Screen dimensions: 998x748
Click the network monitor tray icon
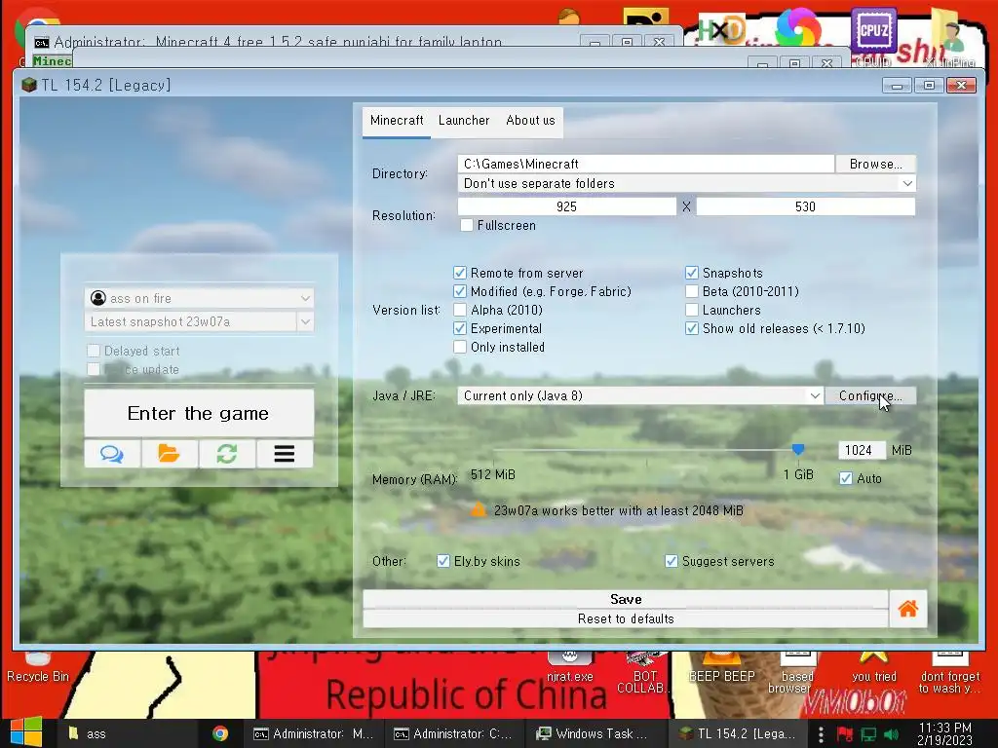click(868, 734)
